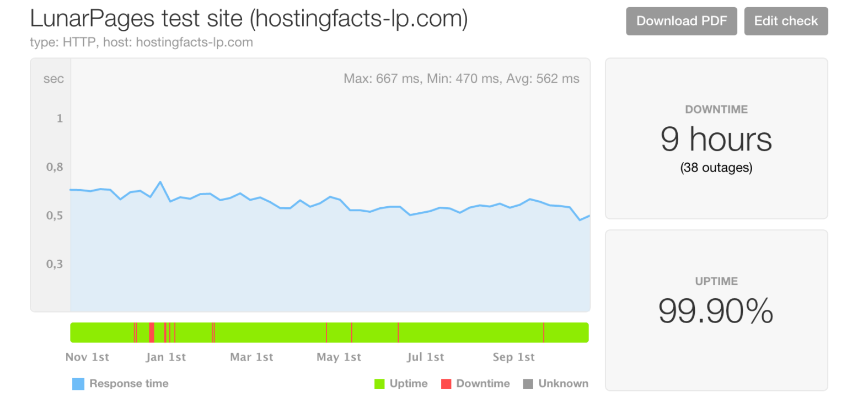Click the gray Unknown legend swatch
Viewport: 847px width, 419px height.
coord(528,384)
